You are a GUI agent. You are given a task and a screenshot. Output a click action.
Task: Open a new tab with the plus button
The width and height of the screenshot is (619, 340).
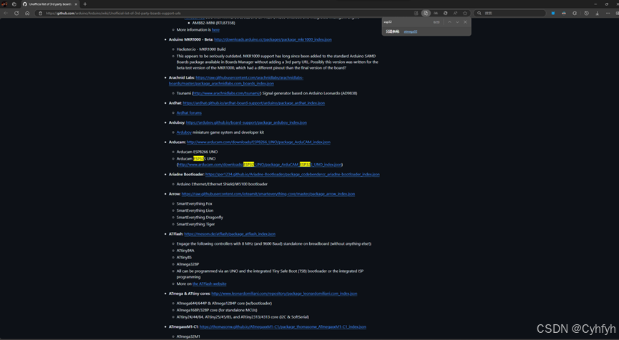85,4
